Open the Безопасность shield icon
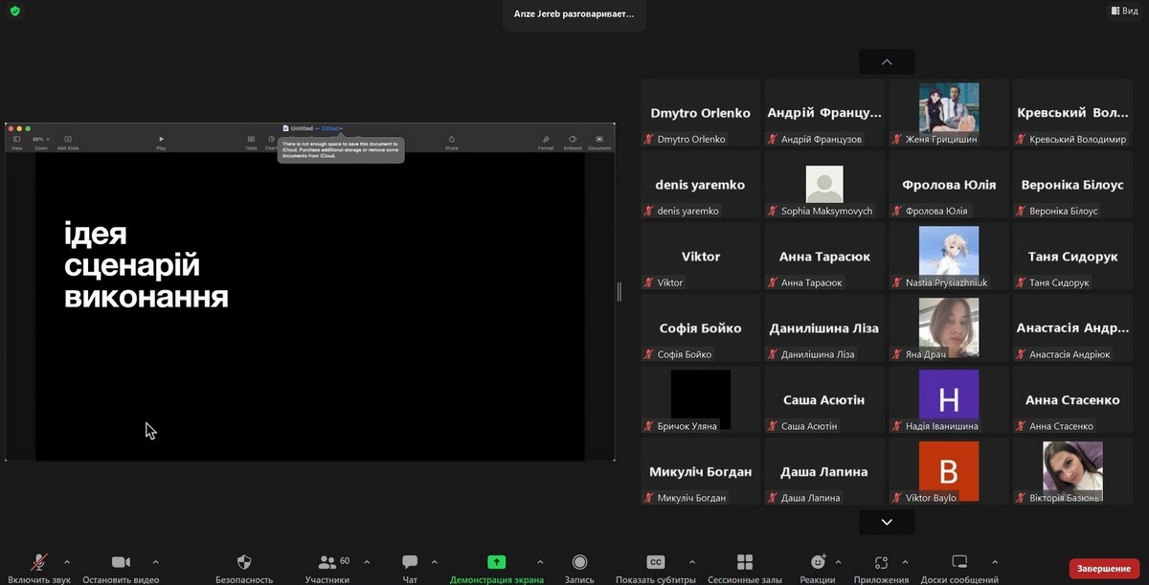 click(x=244, y=563)
